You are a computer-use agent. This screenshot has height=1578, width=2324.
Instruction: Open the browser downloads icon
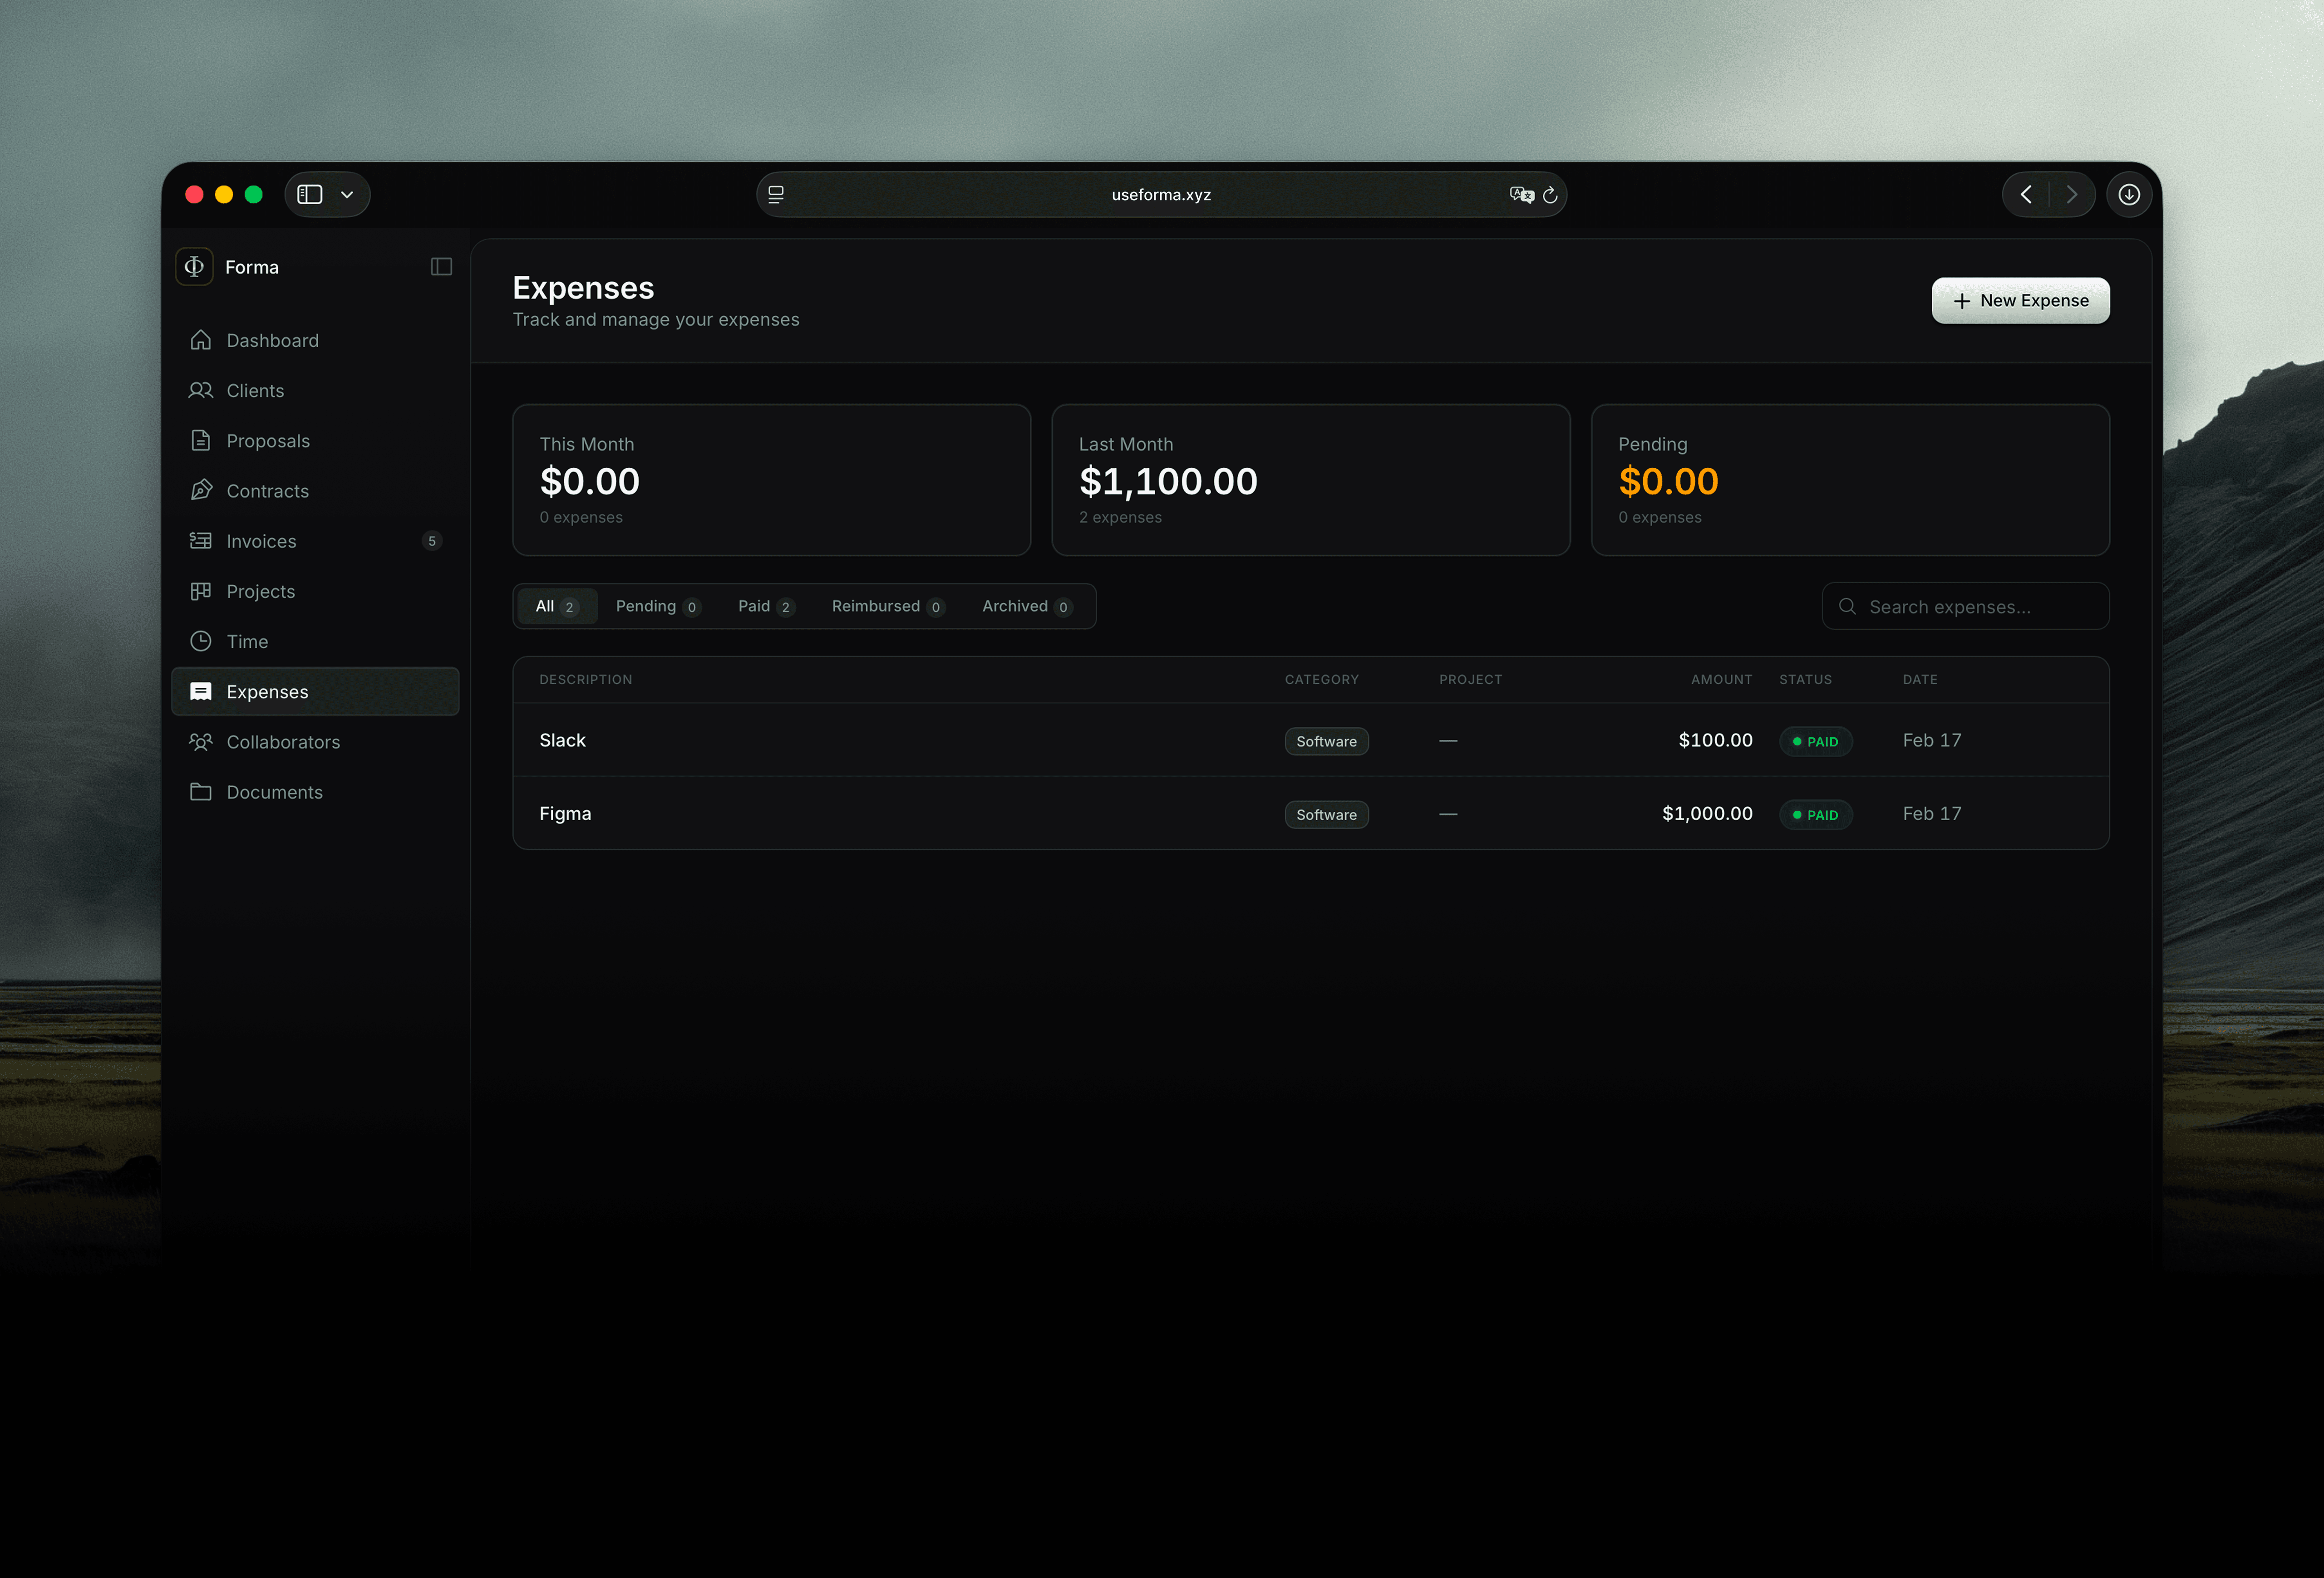click(2129, 195)
